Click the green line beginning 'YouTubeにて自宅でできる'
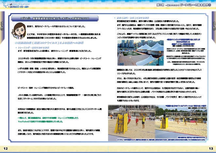 point(41,122)
